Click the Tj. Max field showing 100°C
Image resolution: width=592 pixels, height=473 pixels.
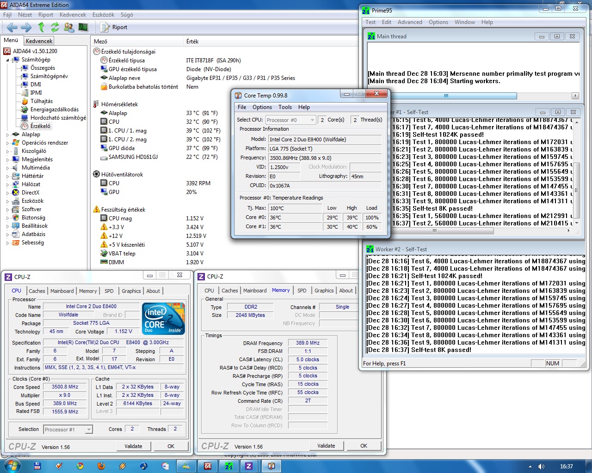[x=295, y=208]
